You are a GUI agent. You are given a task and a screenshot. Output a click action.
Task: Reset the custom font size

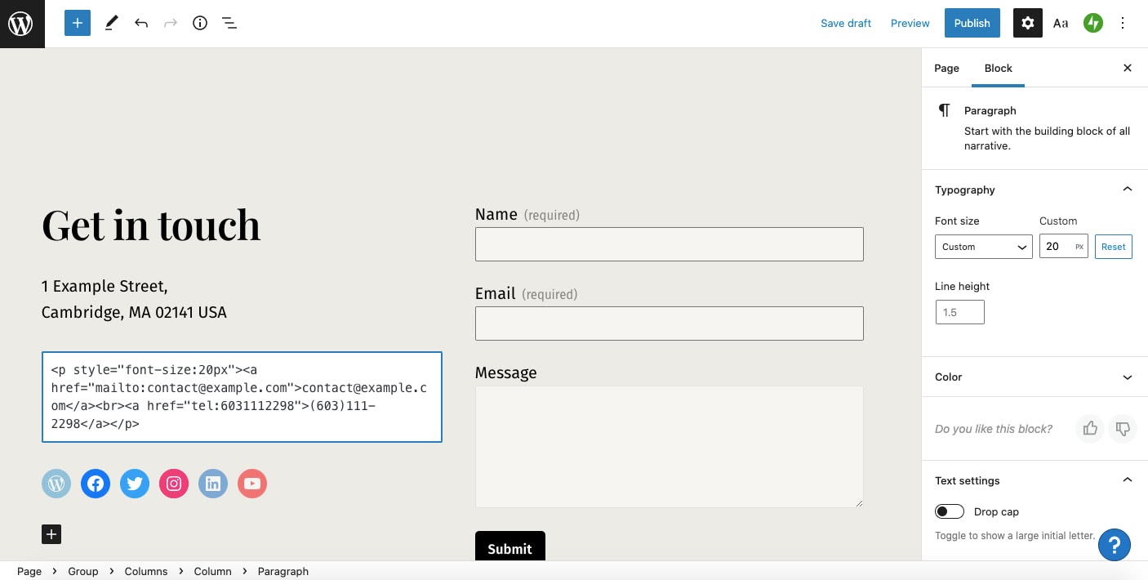point(1113,247)
